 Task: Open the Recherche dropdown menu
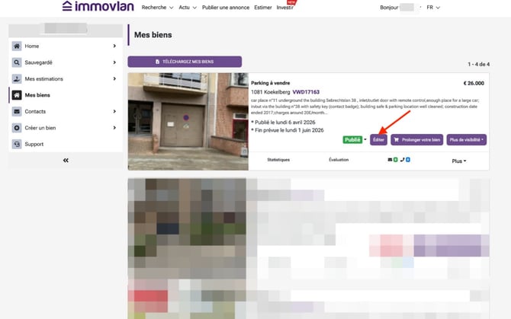(x=157, y=7)
